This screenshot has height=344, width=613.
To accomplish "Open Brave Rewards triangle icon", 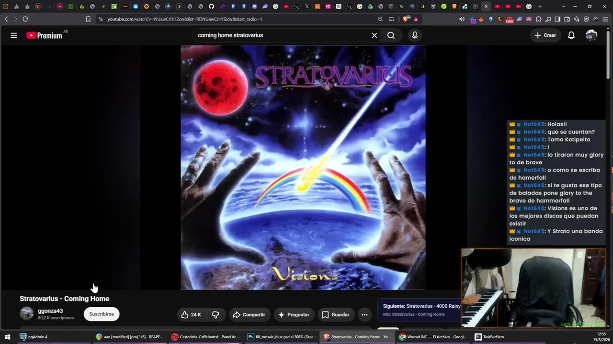I will 416,19.
